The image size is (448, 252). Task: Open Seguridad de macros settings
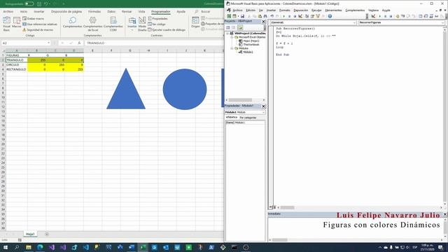[37, 29]
